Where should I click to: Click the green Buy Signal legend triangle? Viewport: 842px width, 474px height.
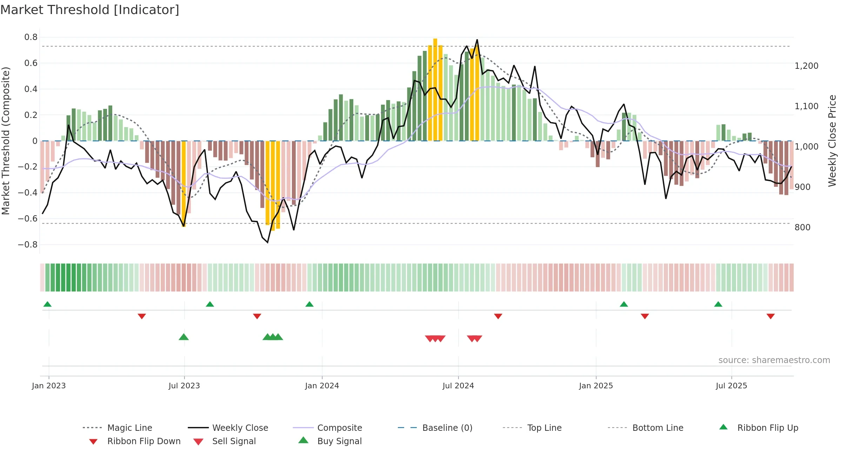pyautogui.click(x=303, y=440)
